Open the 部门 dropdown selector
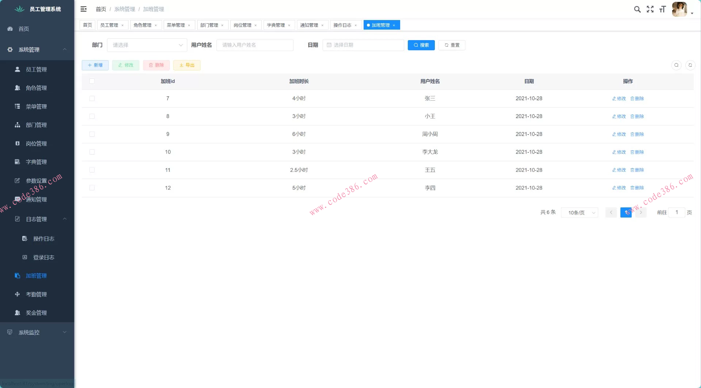 [147, 45]
